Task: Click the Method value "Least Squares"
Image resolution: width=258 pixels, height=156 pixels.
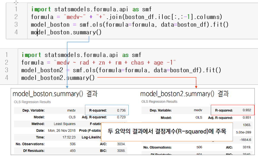Action: [x=65, y=124]
